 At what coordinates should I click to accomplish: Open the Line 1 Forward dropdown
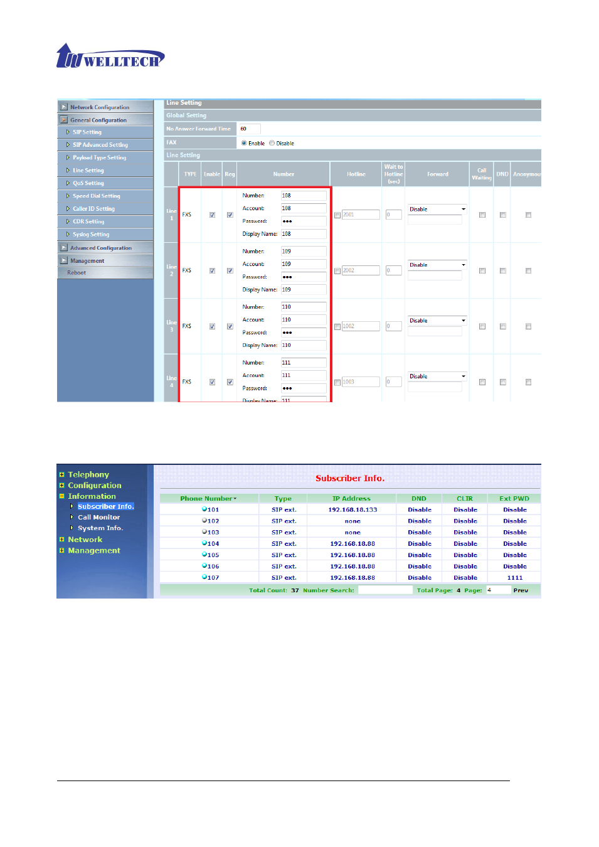click(x=437, y=210)
